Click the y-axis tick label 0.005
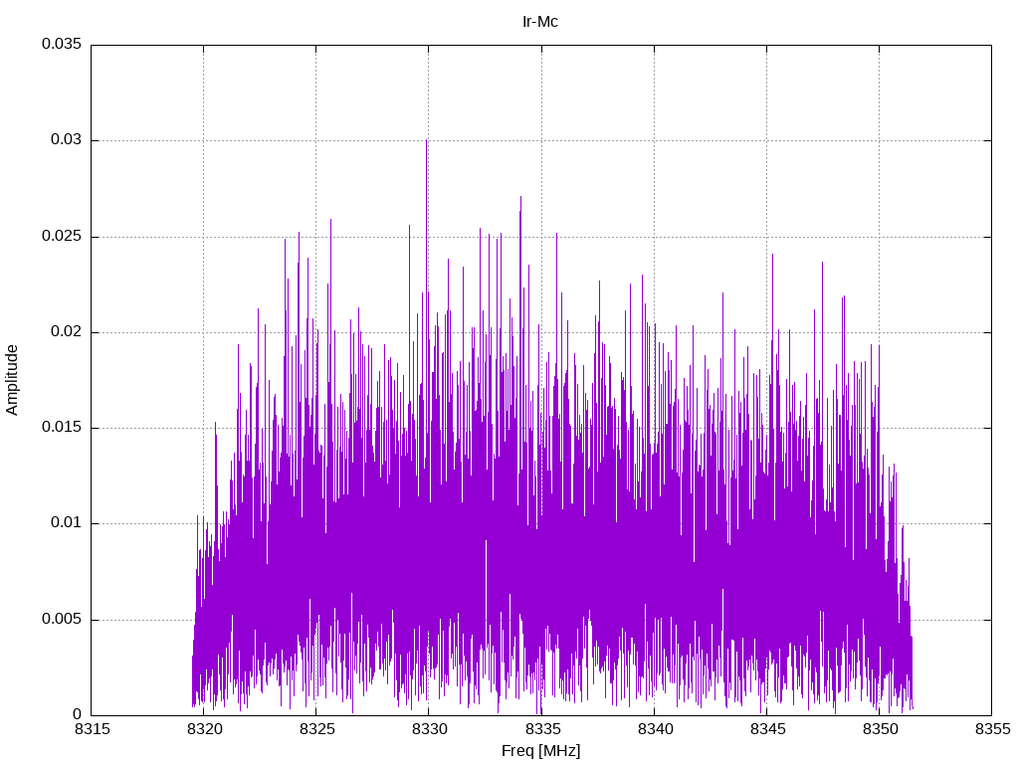Image resolution: width=1019 pixels, height=764 pixels. click(x=63, y=619)
